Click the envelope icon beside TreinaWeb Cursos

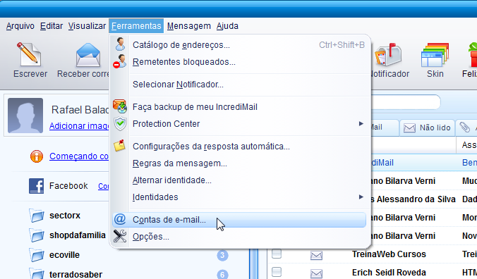[x=316, y=255]
